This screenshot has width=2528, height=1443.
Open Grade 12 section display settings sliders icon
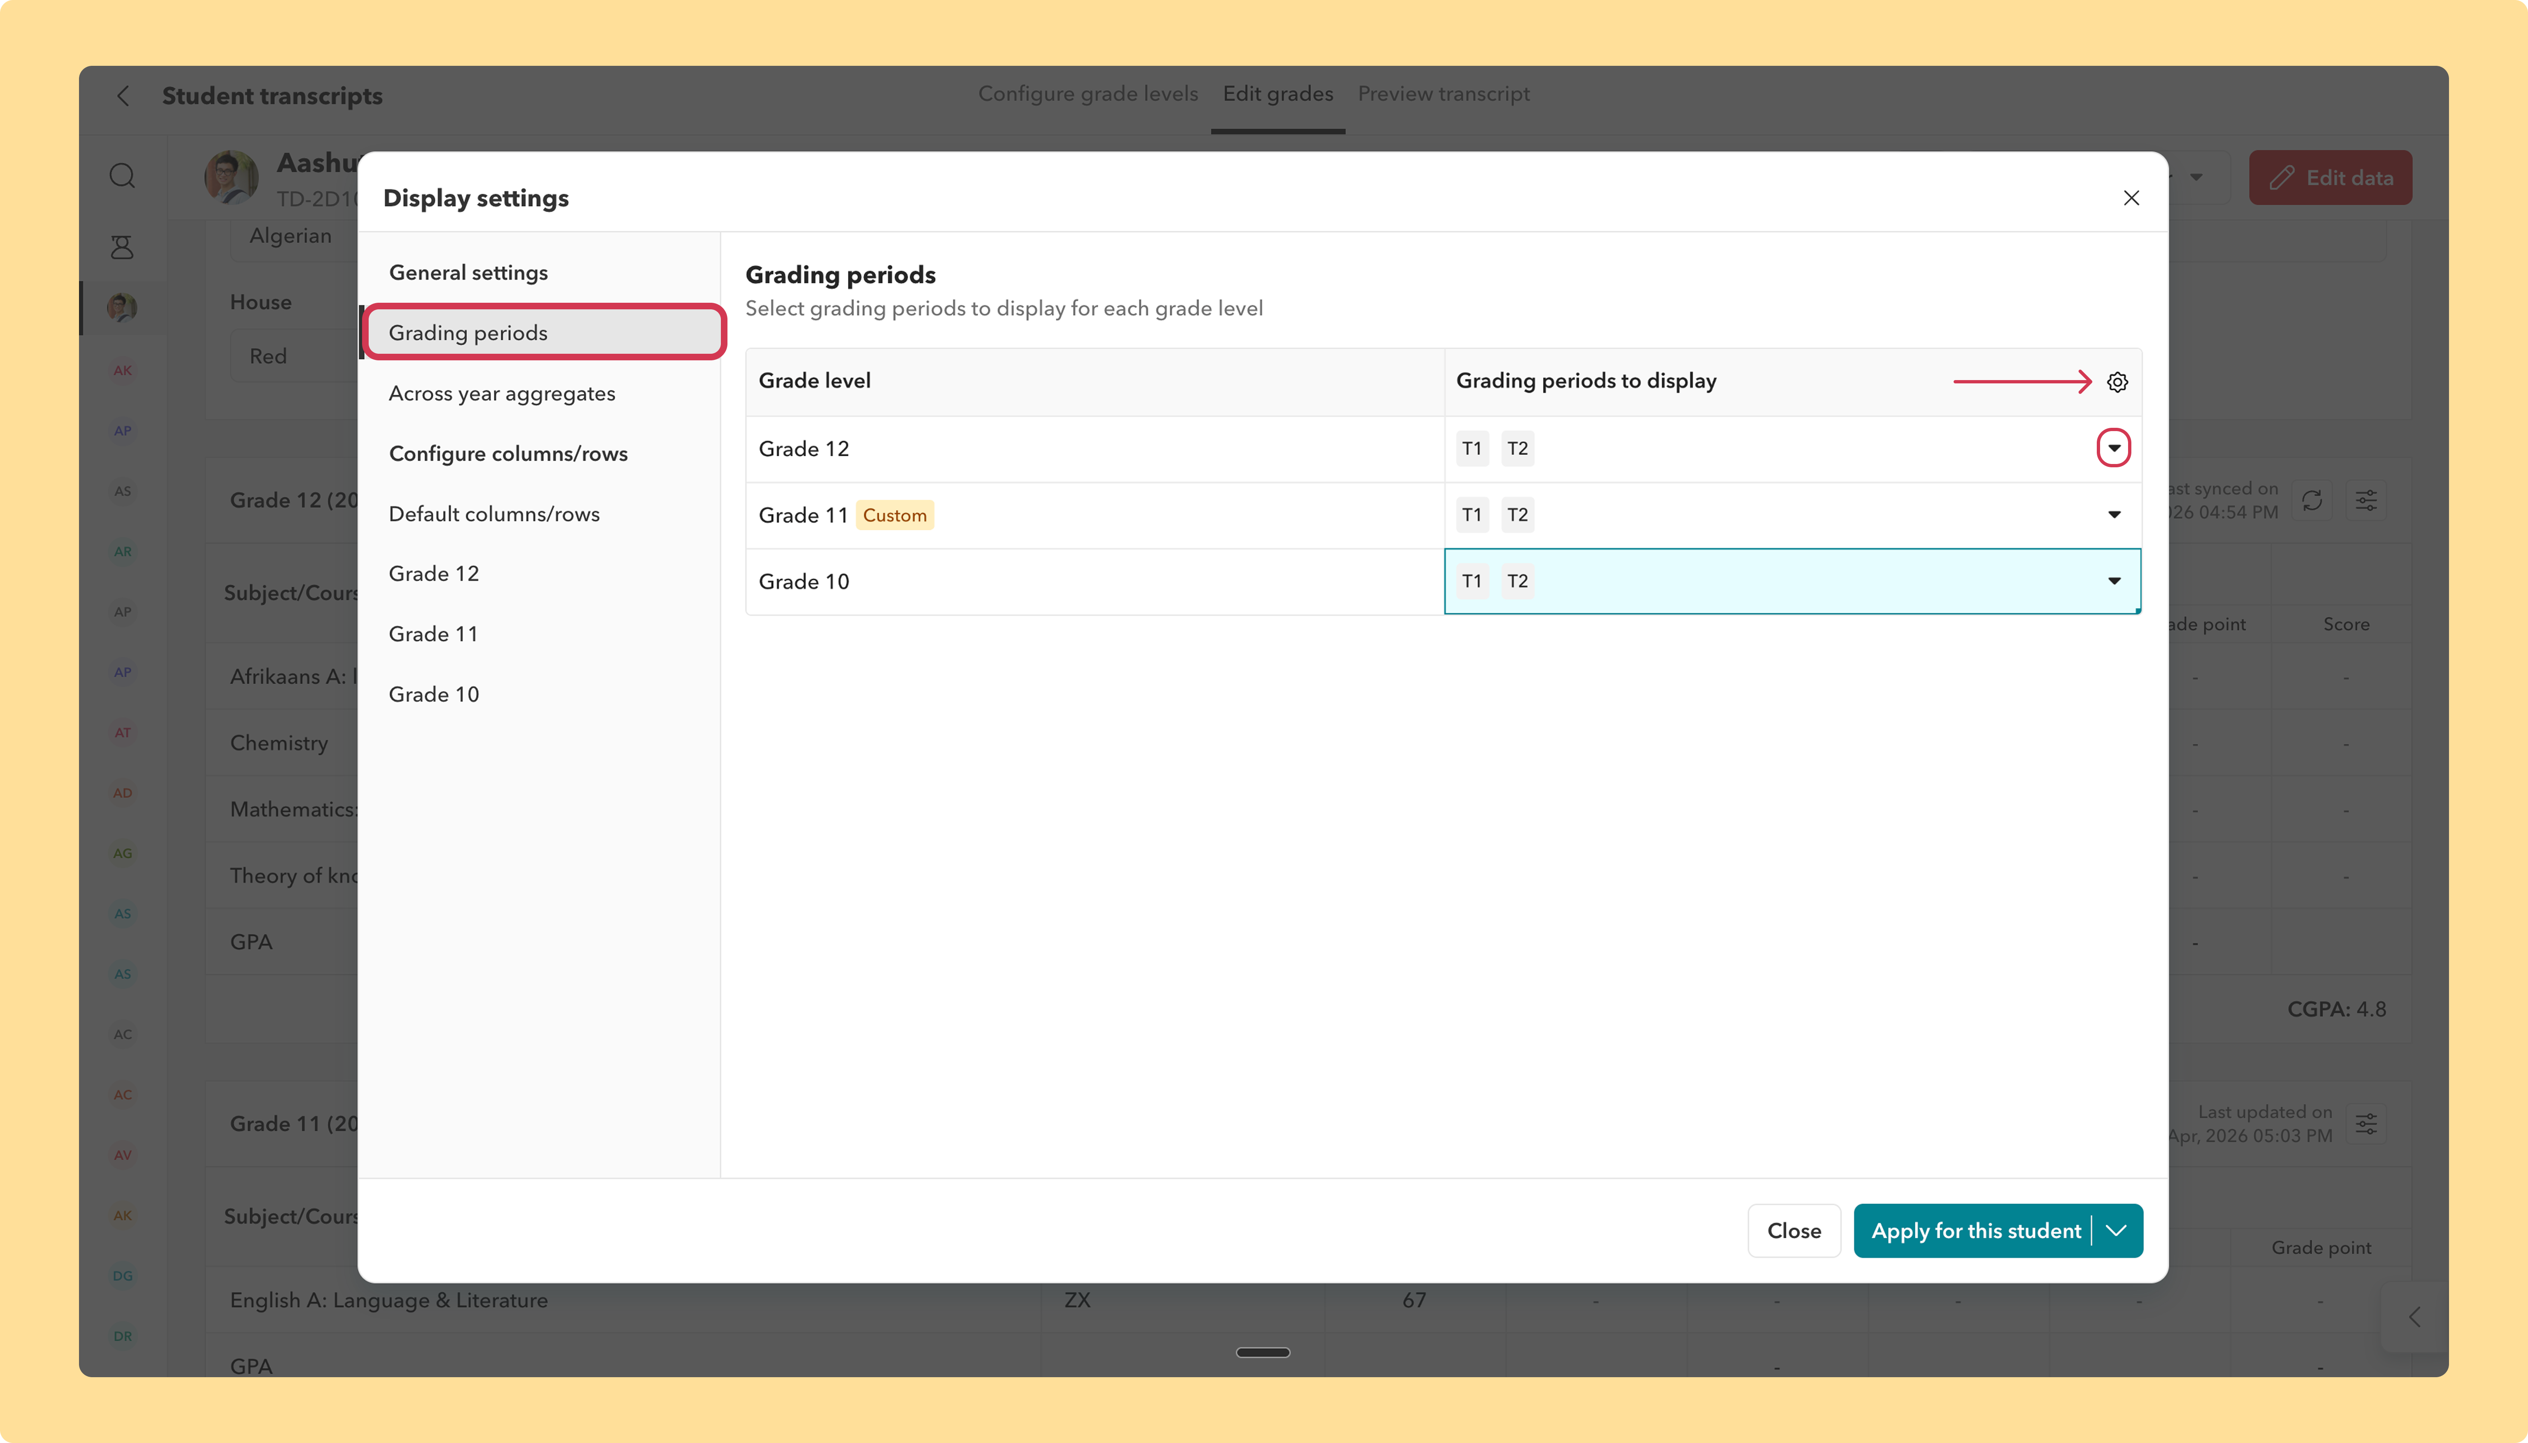point(2365,501)
